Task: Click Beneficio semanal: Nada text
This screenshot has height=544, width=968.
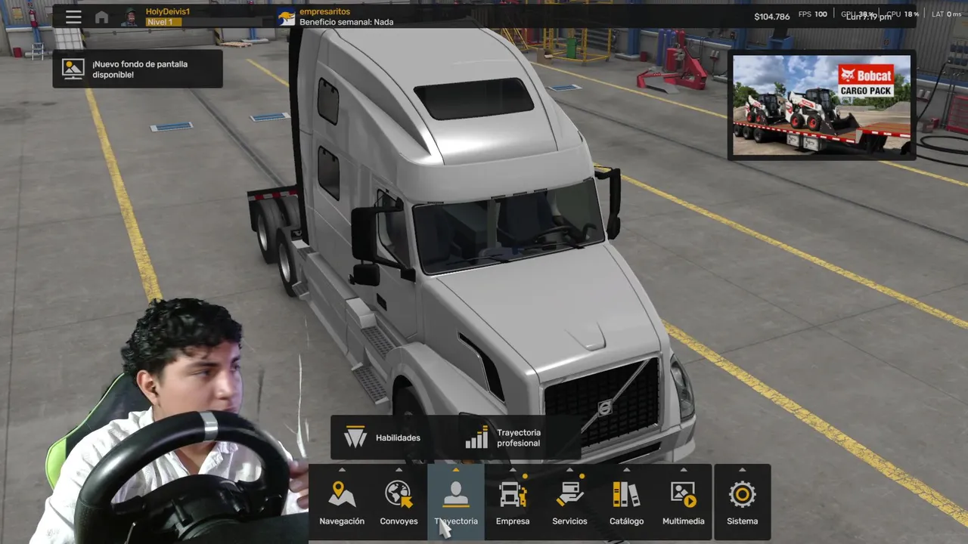Action: pos(346,22)
